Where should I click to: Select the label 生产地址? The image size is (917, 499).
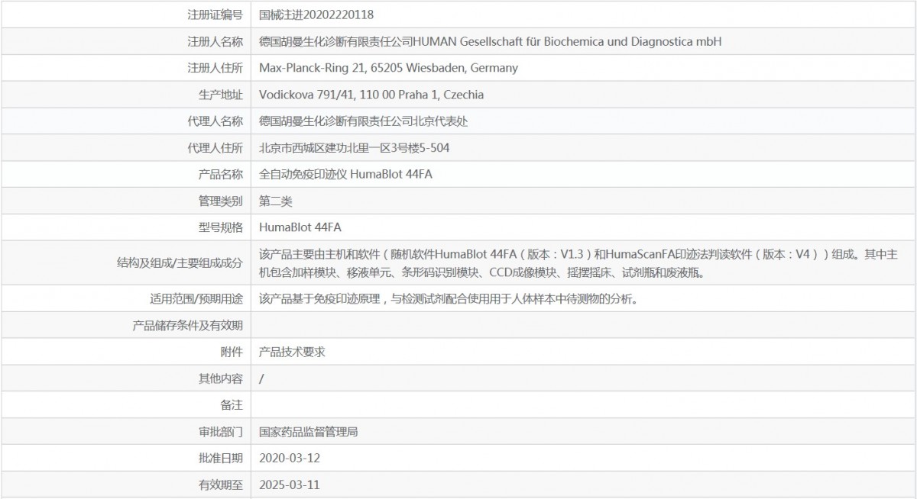point(220,95)
